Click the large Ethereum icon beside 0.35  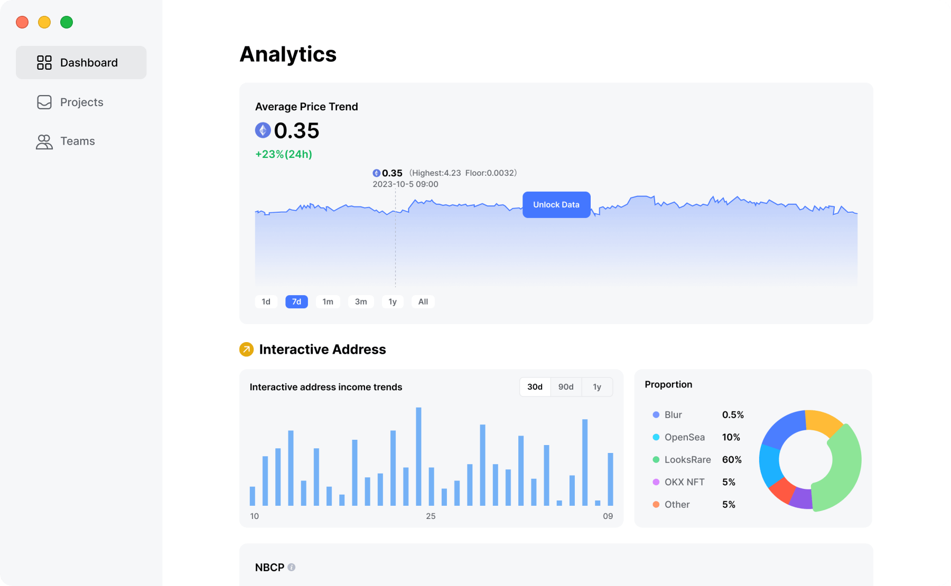(263, 130)
